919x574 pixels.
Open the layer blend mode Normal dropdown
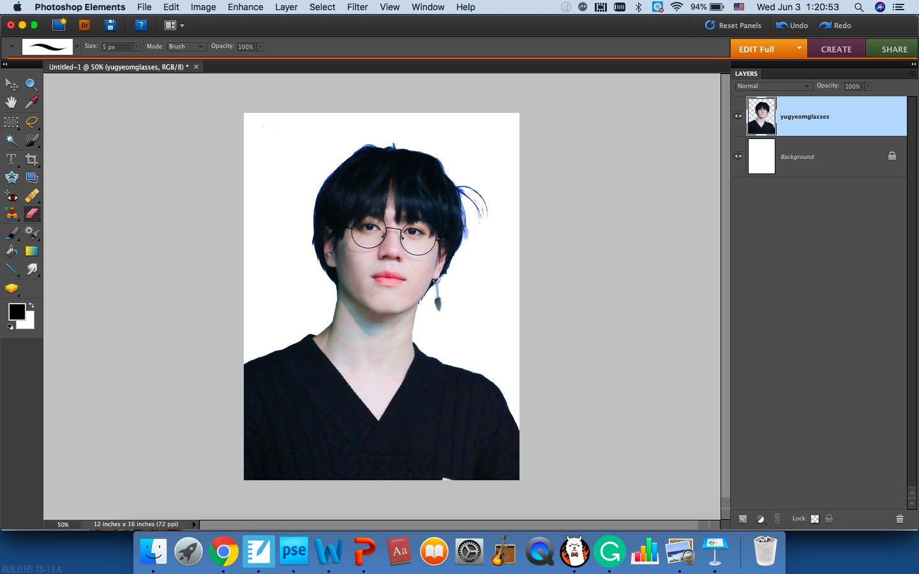(x=773, y=86)
